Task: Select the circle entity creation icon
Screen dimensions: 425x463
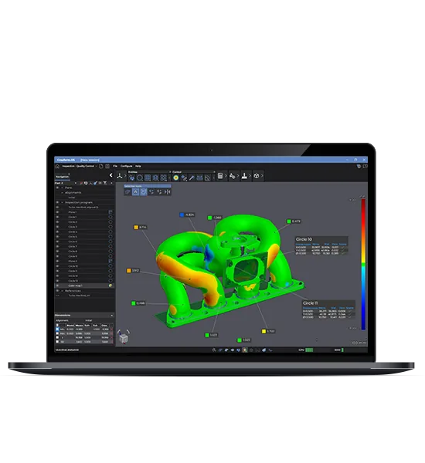Action: [140, 177]
